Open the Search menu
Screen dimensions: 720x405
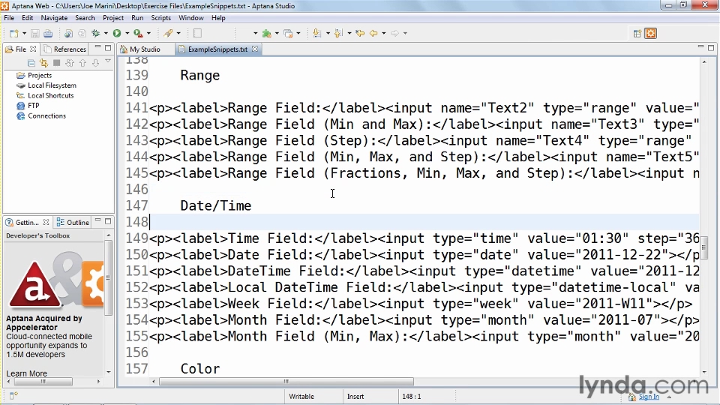tap(85, 18)
